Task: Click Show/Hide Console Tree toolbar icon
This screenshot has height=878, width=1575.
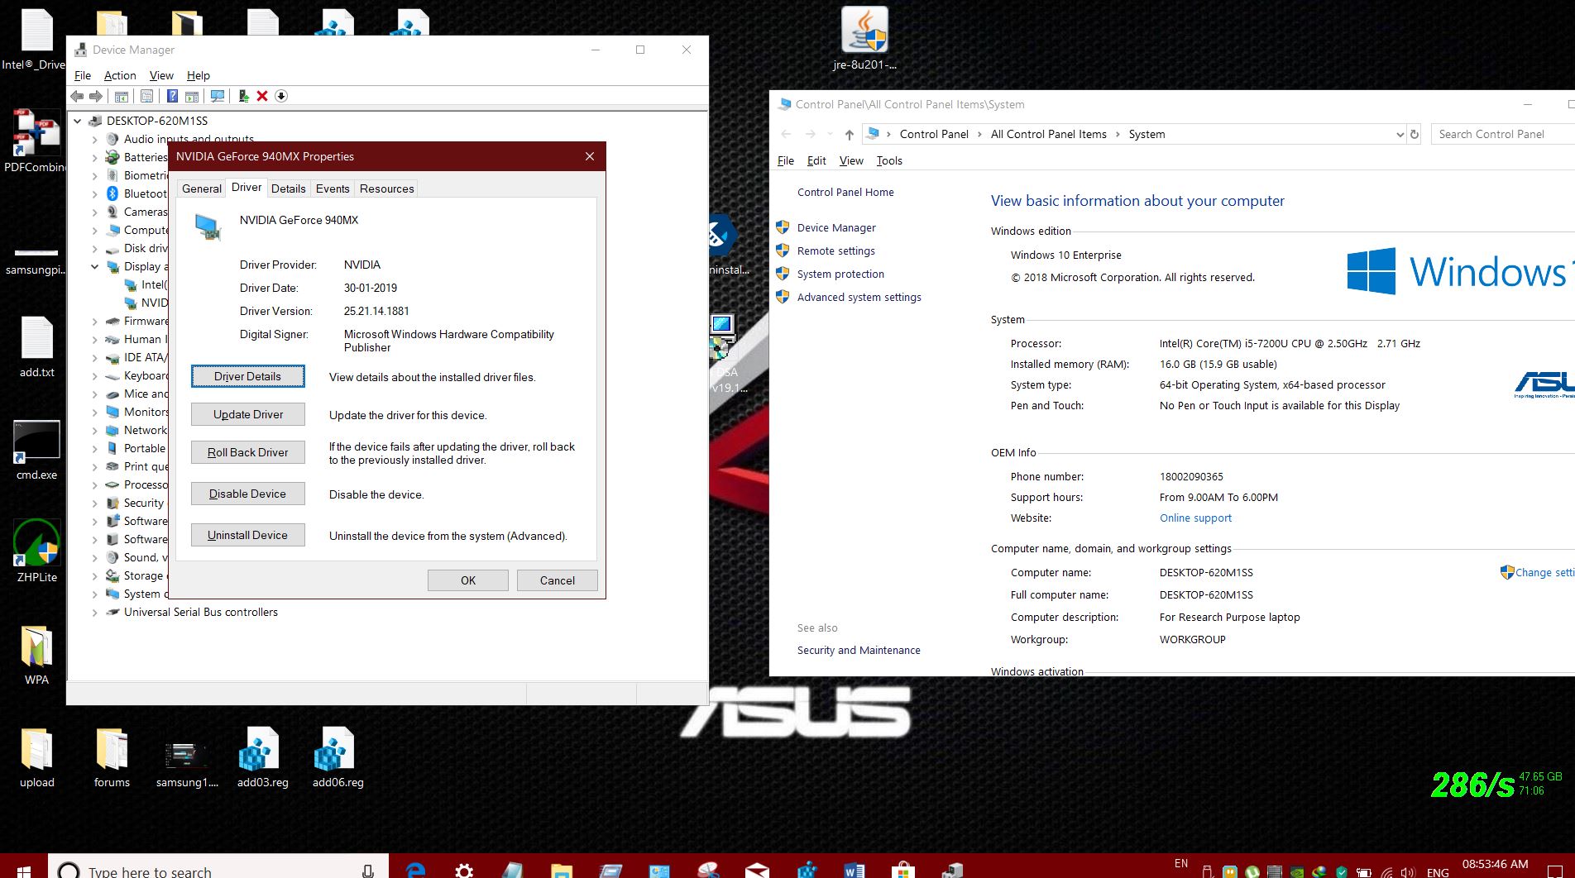Action: [122, 97]
